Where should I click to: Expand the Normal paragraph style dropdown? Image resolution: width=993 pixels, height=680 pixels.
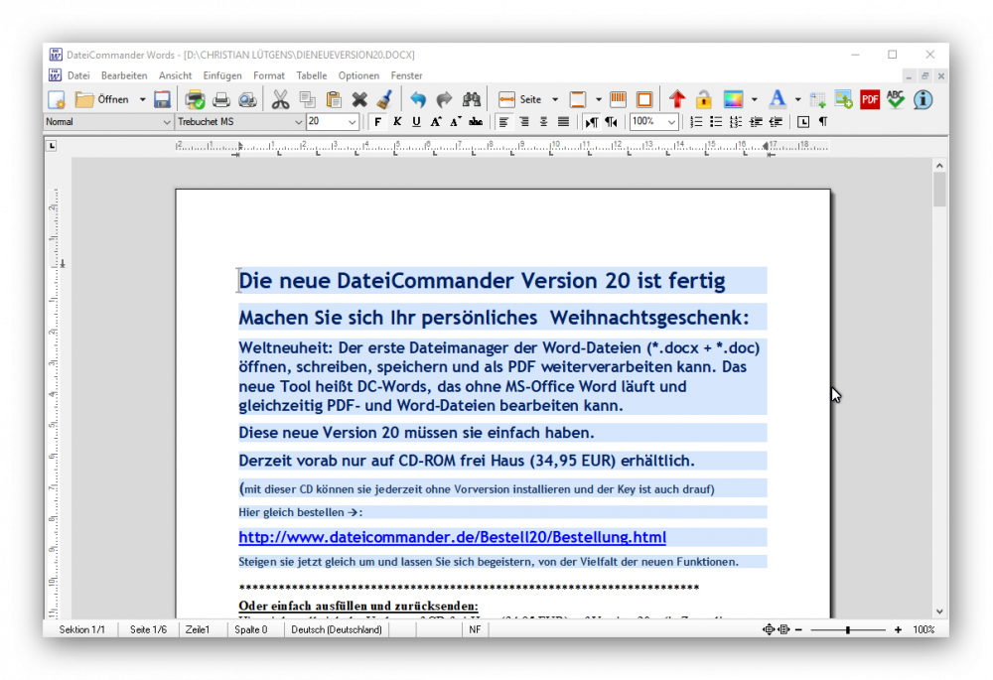166,122
